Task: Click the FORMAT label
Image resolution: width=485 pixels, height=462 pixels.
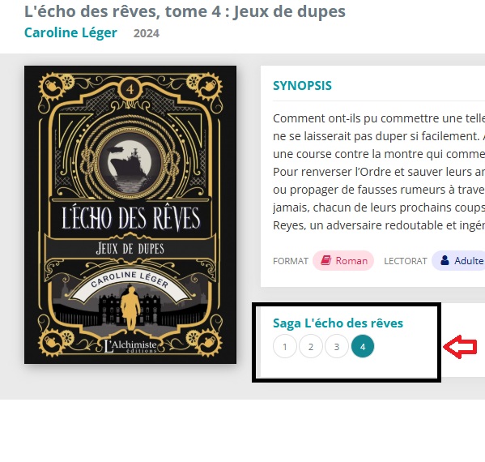Action: coord(291,261)
